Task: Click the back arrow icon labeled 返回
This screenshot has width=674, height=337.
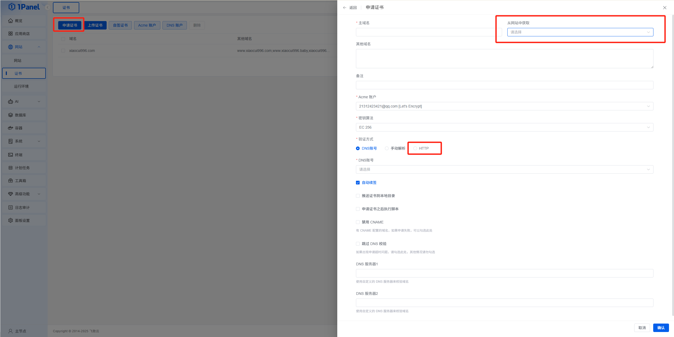Action: [345, 8]
